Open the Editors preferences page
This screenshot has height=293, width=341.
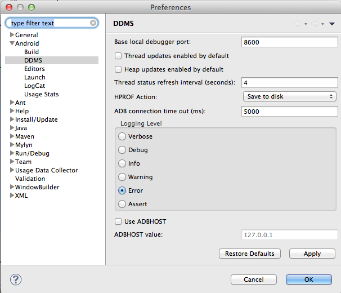point(34,69)
